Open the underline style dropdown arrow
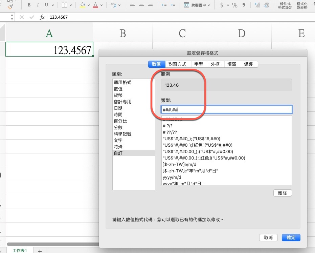Viewport: 315px width, 253px height. [x=53, y=5]
